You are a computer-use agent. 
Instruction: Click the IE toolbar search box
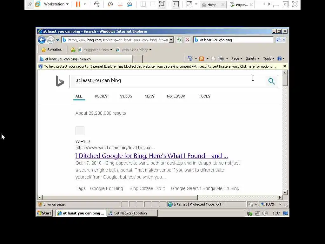(233, 40)
